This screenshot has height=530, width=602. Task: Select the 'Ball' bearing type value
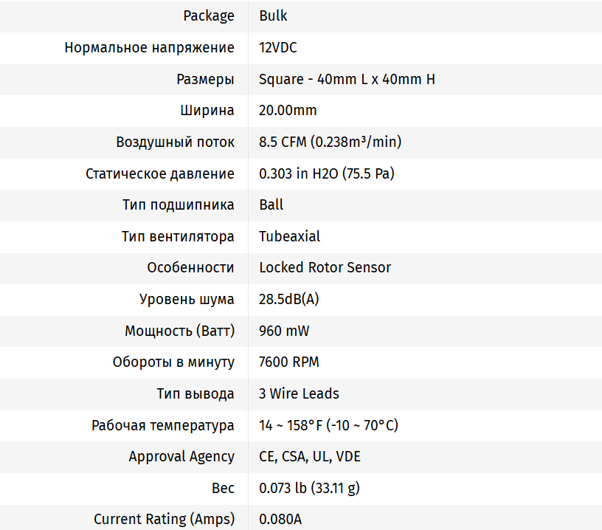click(x=271, y=204)
